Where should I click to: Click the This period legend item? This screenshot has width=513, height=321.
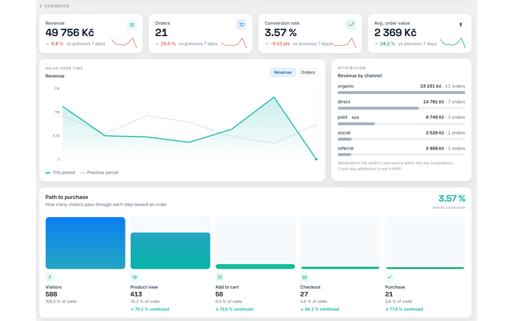(x=60, y=173)
